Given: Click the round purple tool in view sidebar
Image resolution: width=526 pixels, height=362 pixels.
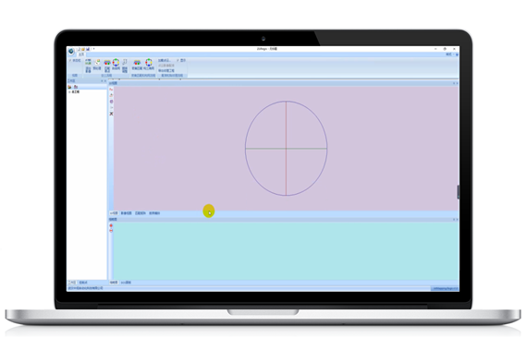Looking at the screenshot, I should 111,102.
